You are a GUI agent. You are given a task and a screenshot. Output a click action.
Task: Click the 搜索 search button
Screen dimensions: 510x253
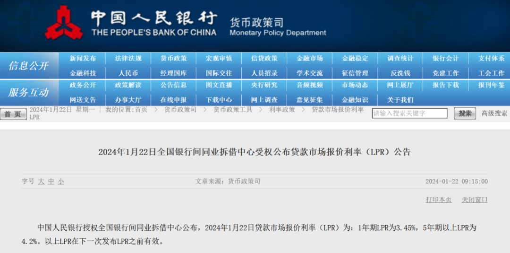pyautogui.click(x=465, y=113)
